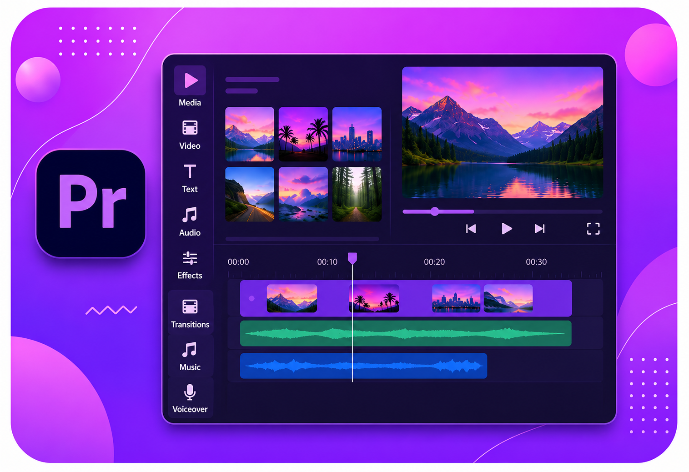Select the Video filmstrip icon
The height and width of the screenshot is (472, 689).
pos(190,128)
